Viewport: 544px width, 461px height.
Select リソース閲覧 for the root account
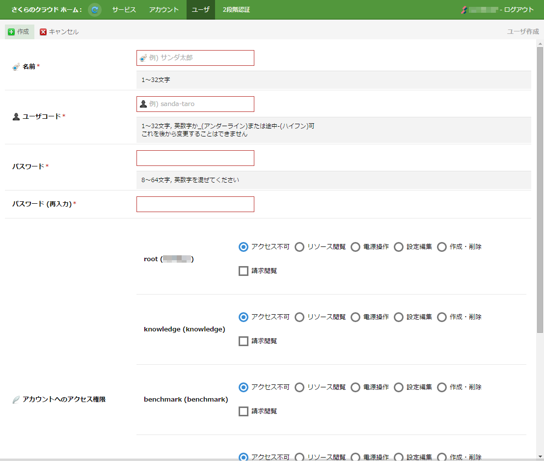[x=299, y=247]
